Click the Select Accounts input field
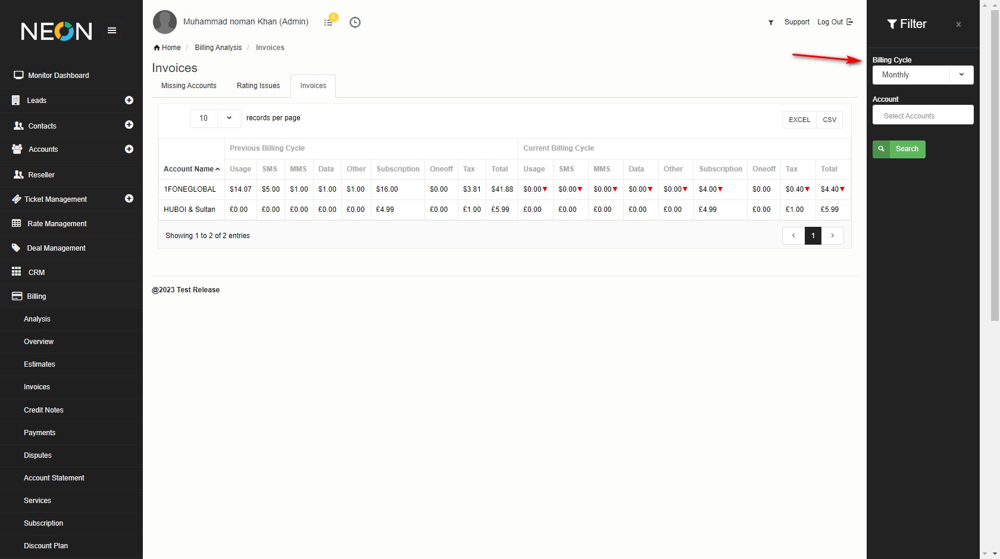1000x559 pixels. pyautogui.click(x=923, y=115)
